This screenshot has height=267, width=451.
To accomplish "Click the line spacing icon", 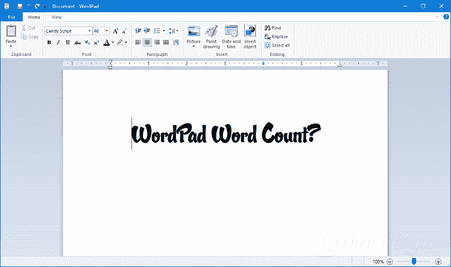I will tap(172, 31).
